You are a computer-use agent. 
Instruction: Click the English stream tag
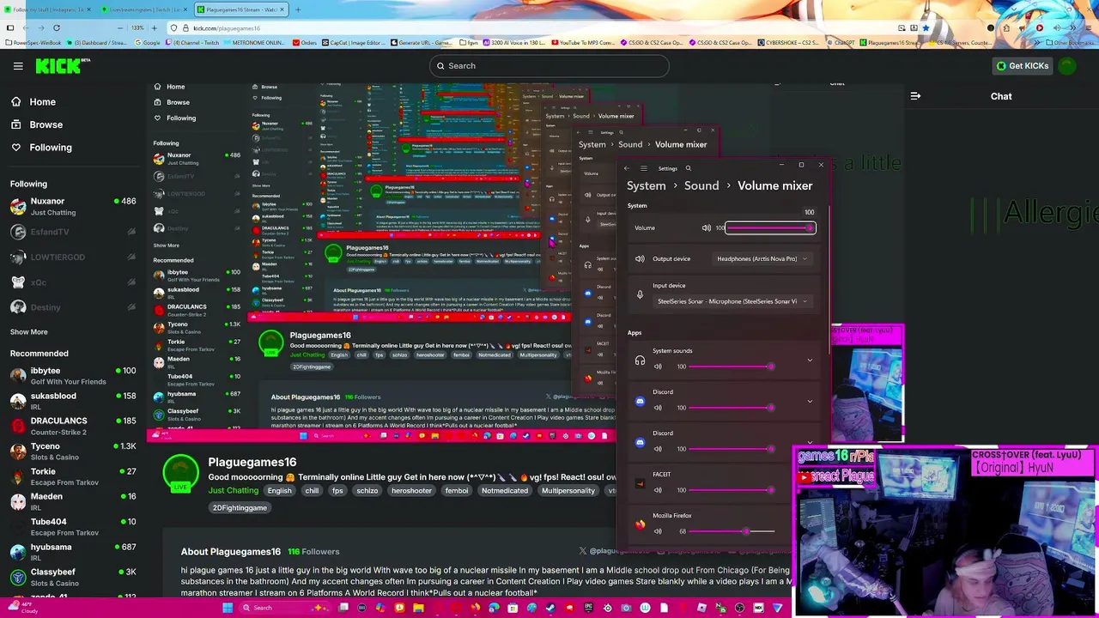[279, 490]
